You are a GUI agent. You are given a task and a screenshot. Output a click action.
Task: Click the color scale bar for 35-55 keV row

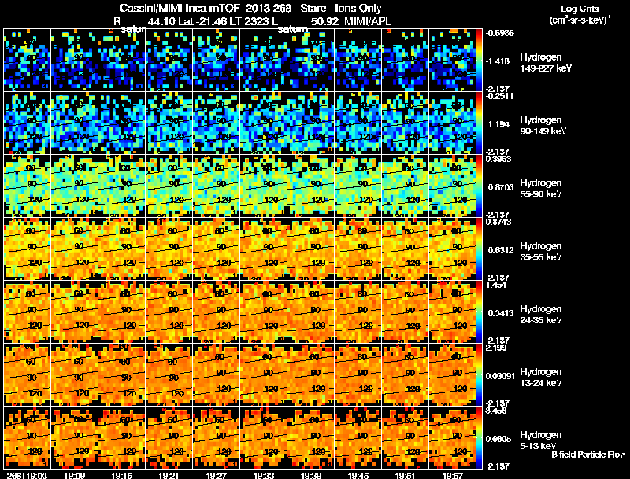point(479,249)
